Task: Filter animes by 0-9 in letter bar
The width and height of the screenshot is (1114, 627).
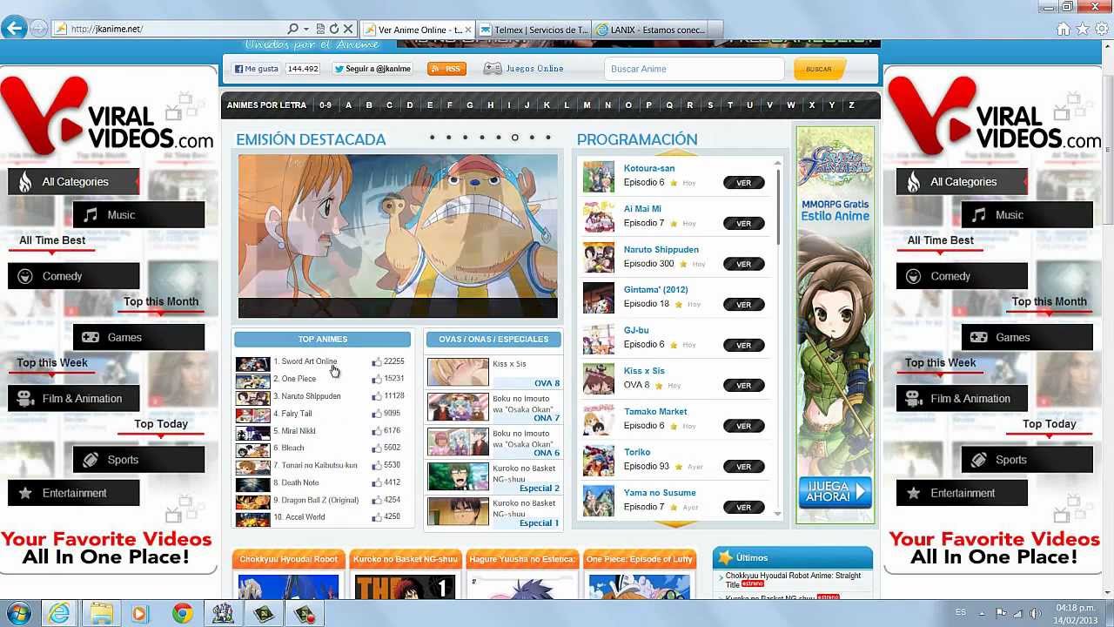Action: pyautogui.click(x=325, y=105)
